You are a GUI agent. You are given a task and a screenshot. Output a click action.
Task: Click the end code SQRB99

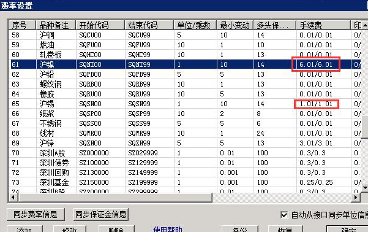tap(139, 84)
